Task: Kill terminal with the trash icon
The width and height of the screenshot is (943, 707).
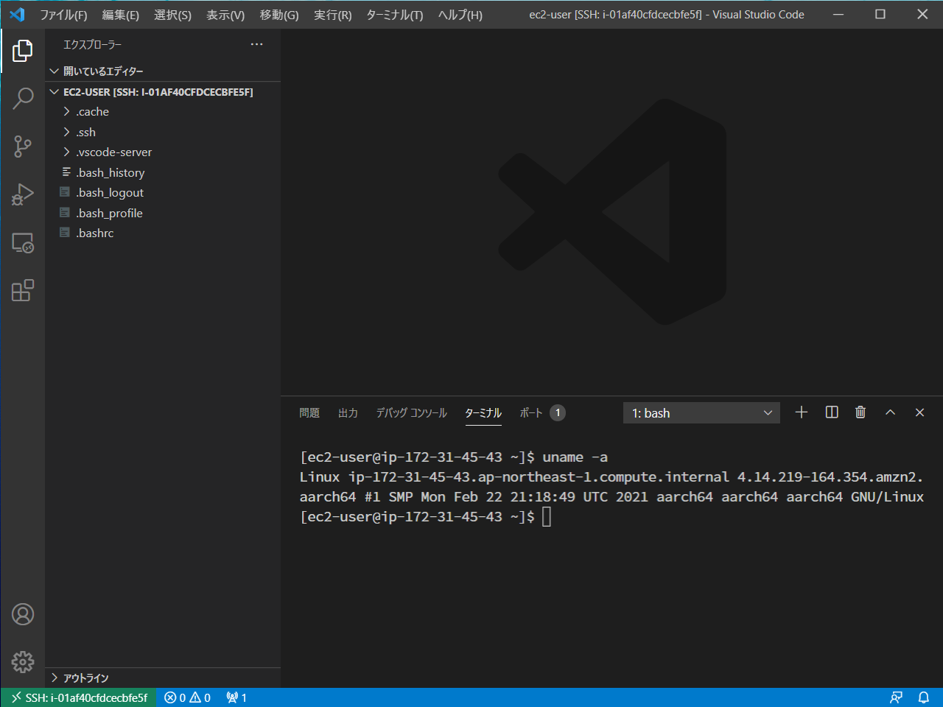Action: [860, 412]
